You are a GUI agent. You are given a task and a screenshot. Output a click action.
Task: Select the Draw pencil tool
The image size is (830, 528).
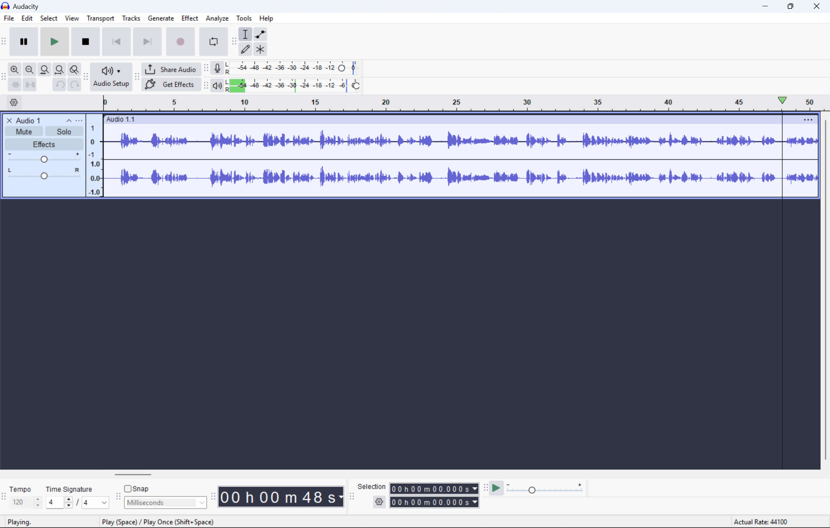245,49
